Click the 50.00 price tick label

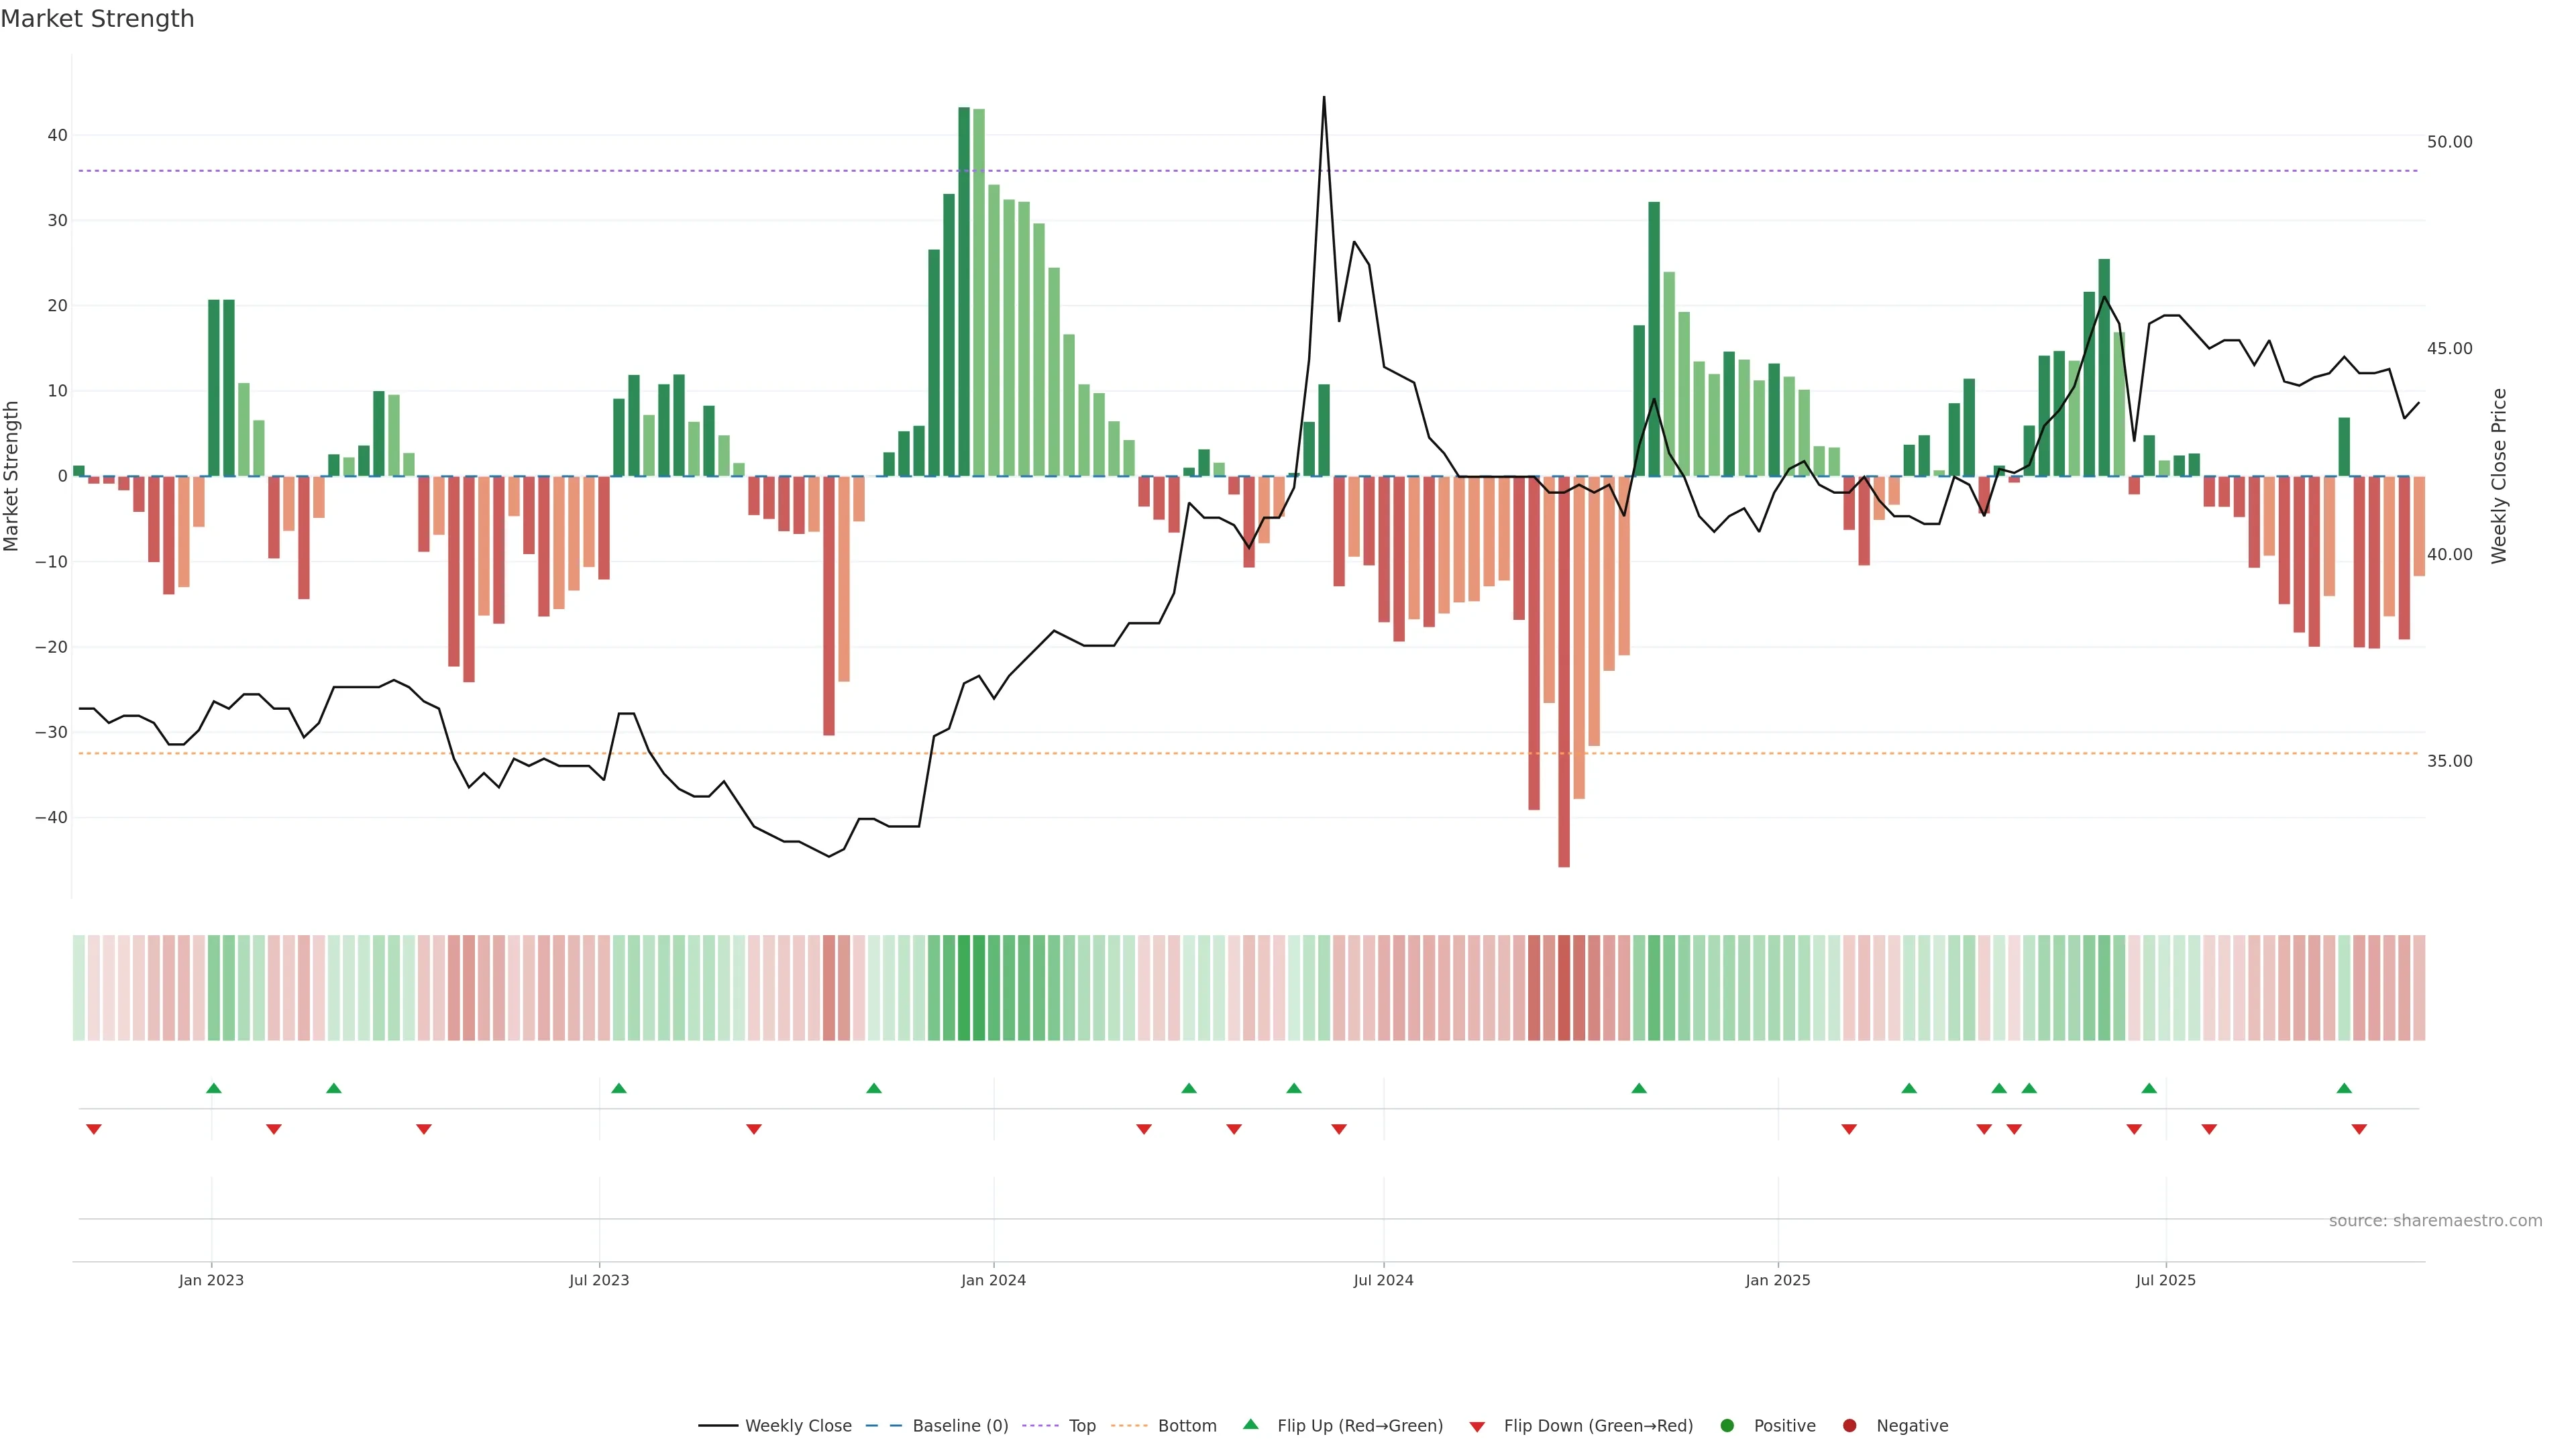tap(2449, 142)
